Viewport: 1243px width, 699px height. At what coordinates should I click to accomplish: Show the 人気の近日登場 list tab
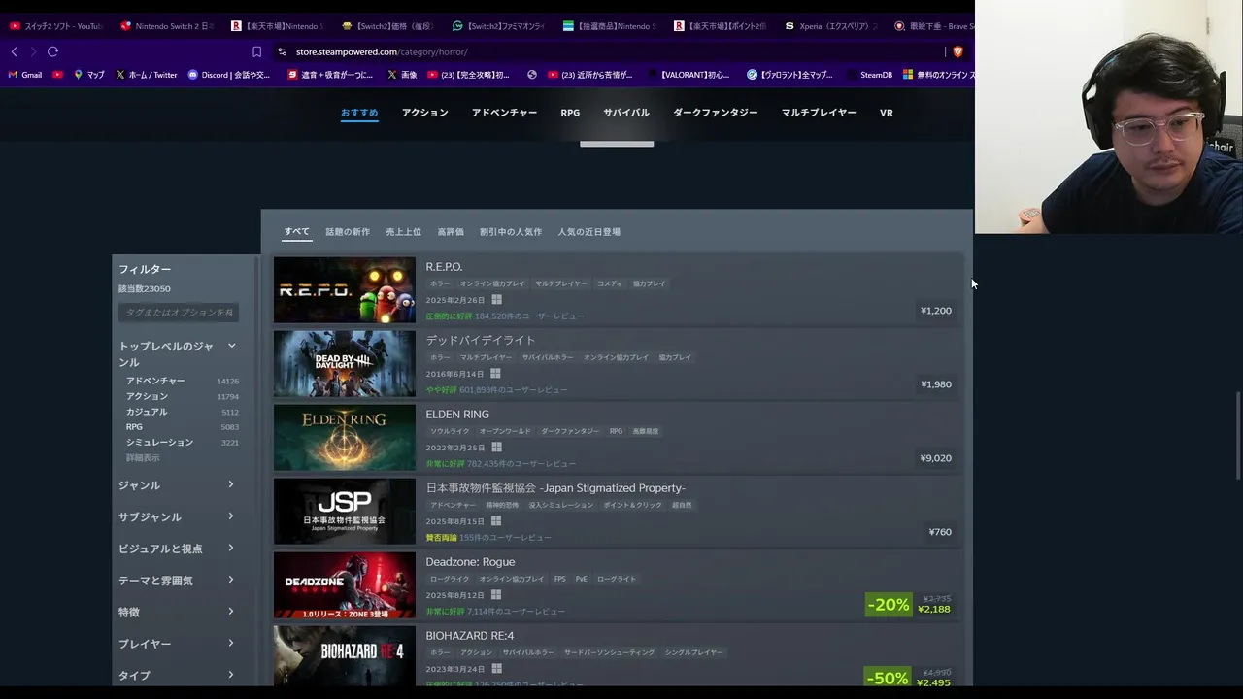(x=589, y=232)
